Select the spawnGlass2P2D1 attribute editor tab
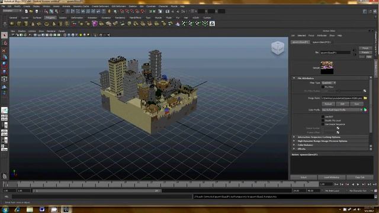 click(322, 42)
